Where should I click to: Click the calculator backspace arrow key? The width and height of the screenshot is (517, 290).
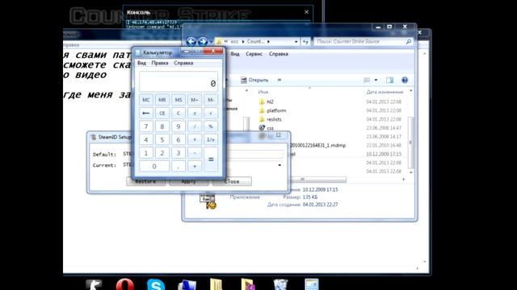point(146,113)
